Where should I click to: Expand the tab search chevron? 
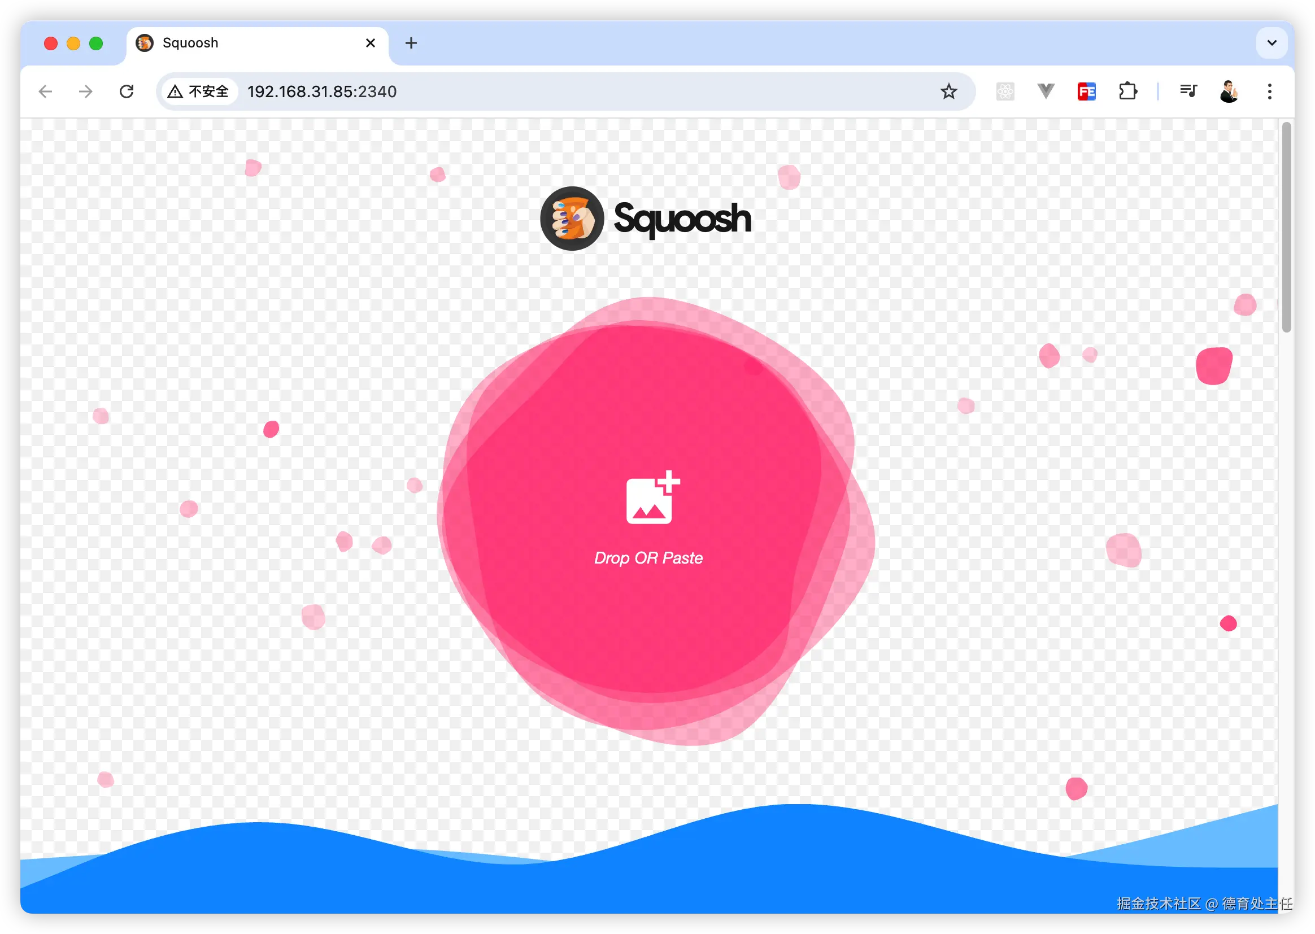(x=1272, y=43)
